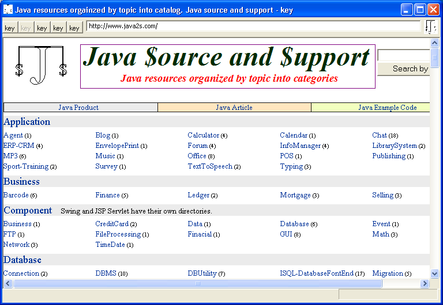The height and width of the screenshot is (305, 443).
Task: Open the Office link
Action: click(197, 156)
